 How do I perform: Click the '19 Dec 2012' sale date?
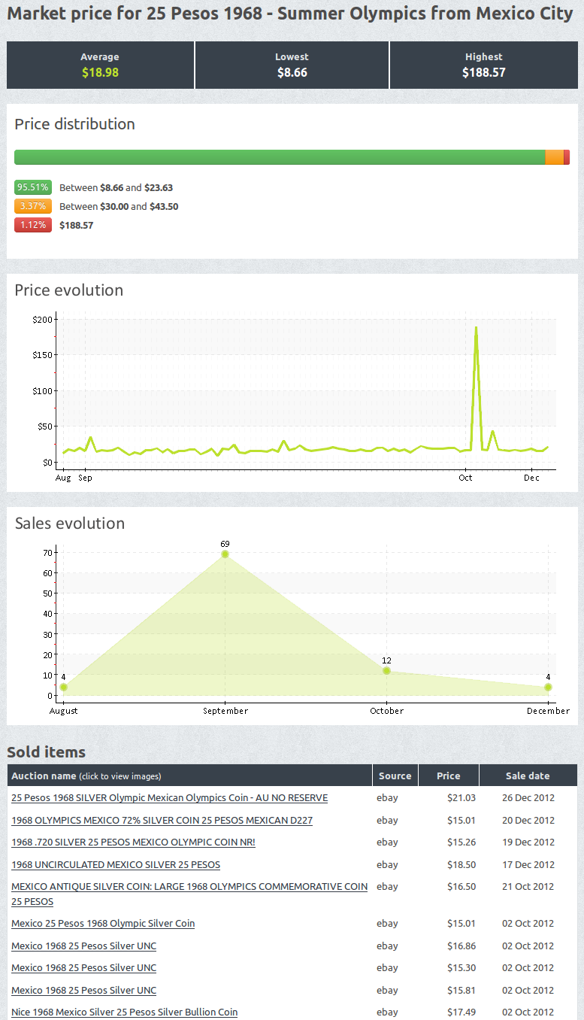point(528,842)
